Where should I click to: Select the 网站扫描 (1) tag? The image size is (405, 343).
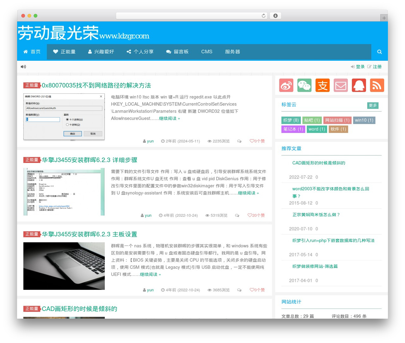pos(337,120)
